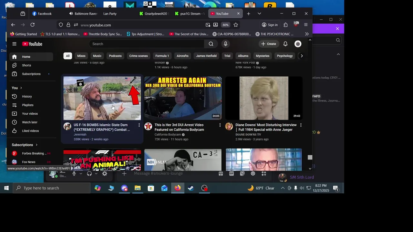413x232 pixels.
Task: Open Discord headphone output options arrow
Action: tap(96, 174)
